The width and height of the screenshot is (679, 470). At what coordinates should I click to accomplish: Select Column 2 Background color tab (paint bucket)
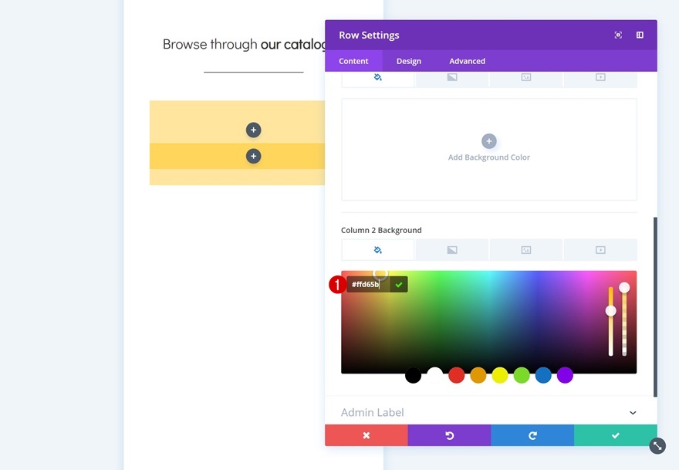[377, 250]
